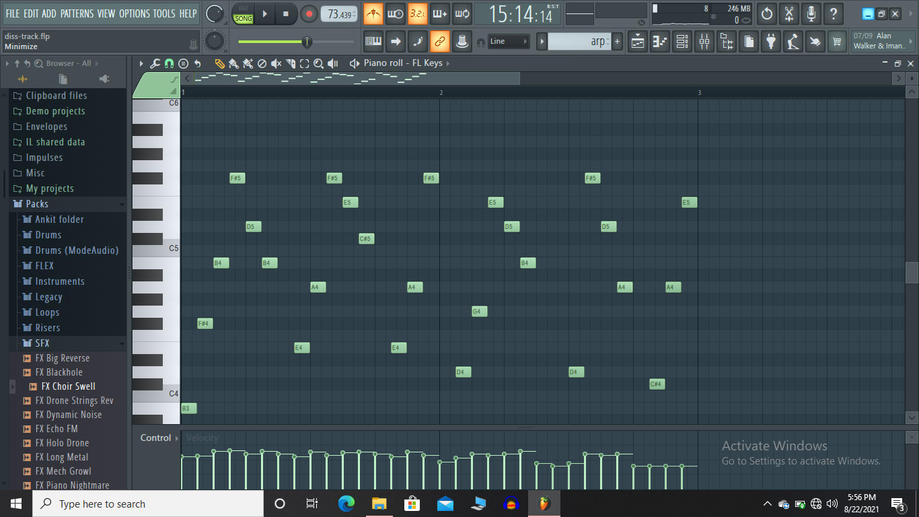Toggle the piano roll magnet snap button
The width and height of the screenshot is (919, 517).
(x=169, y=63)
